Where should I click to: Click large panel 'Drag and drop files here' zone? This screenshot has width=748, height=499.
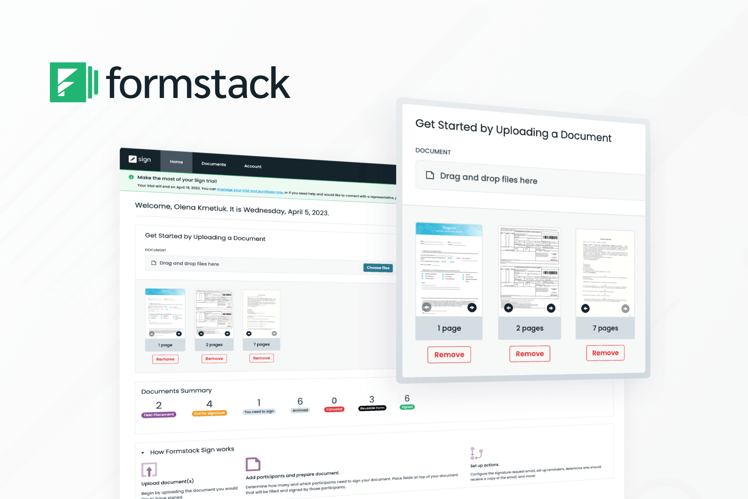pos(530,181)
